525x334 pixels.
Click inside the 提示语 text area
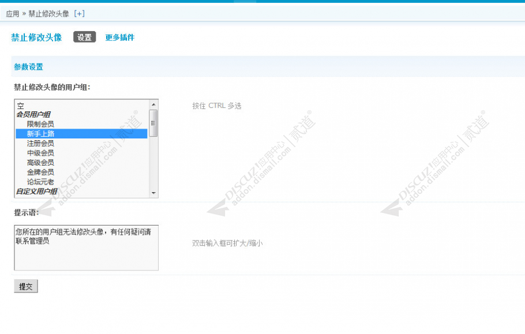pyautogui.click(x=86, y=247)
